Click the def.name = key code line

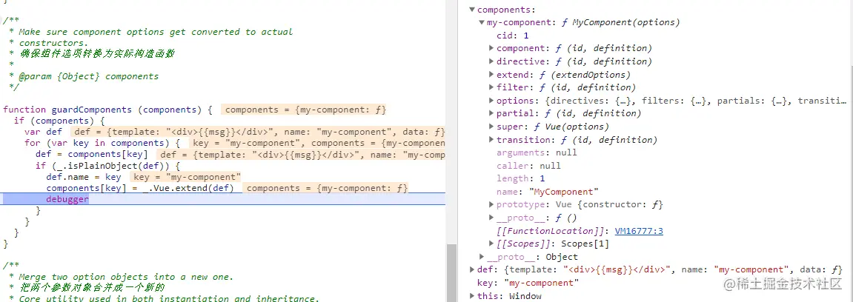tap(84, 177)
